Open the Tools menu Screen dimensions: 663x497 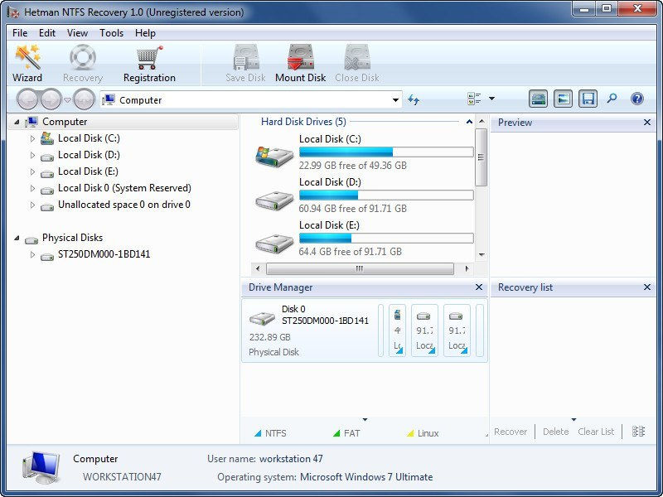[x=111, y=33]
